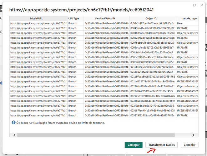Click Object ID 003187fecd44b5a4b3694eb0669e3408
This screenshot has height=156, width=207.
[153, 110]
